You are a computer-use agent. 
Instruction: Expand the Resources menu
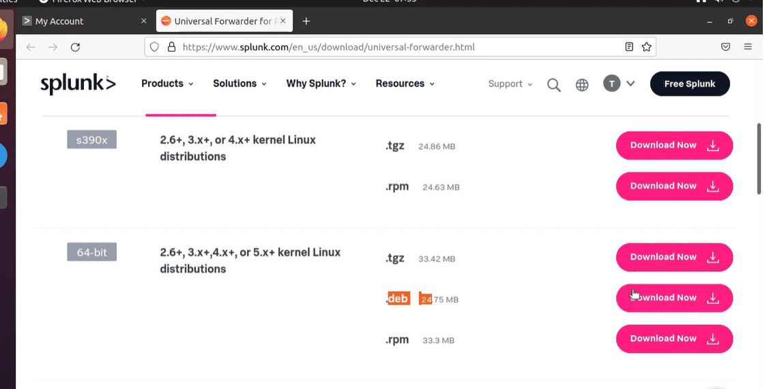(x=405, y=84)
